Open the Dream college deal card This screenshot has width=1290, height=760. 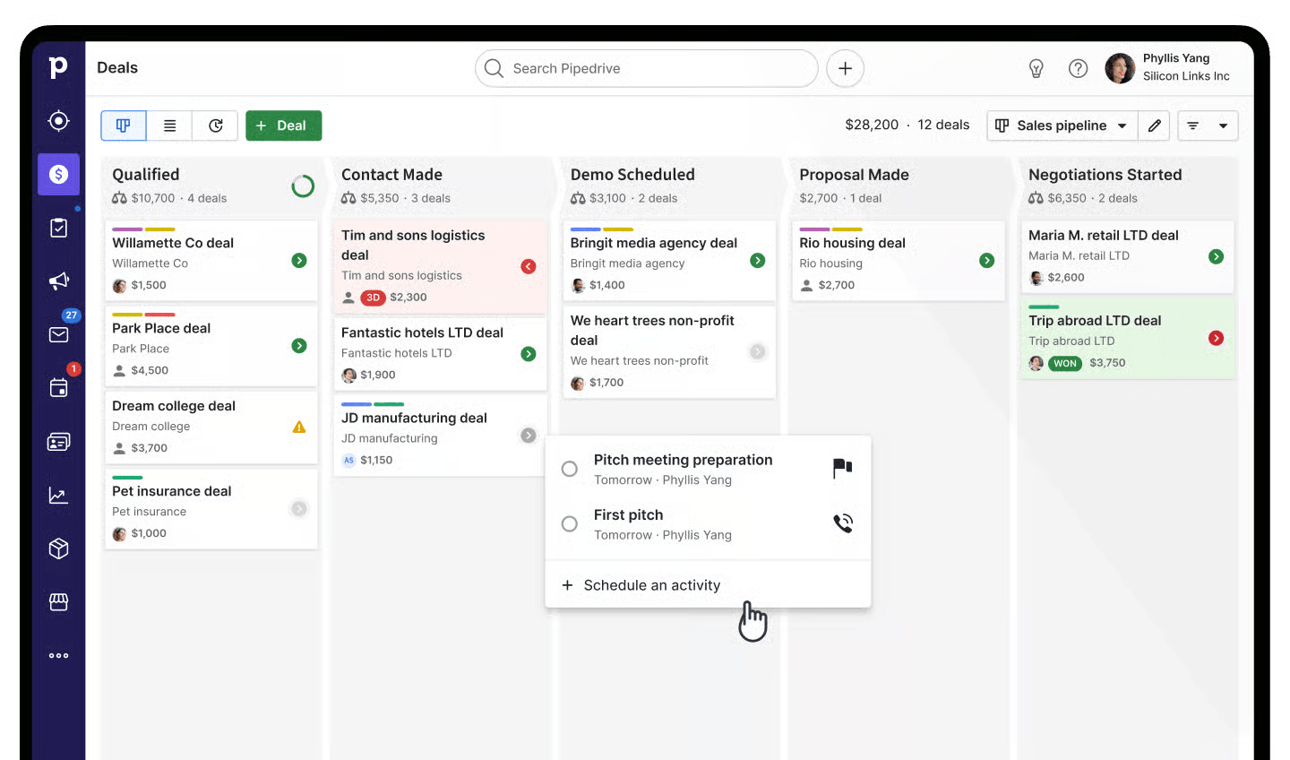[x=211, y=427]
